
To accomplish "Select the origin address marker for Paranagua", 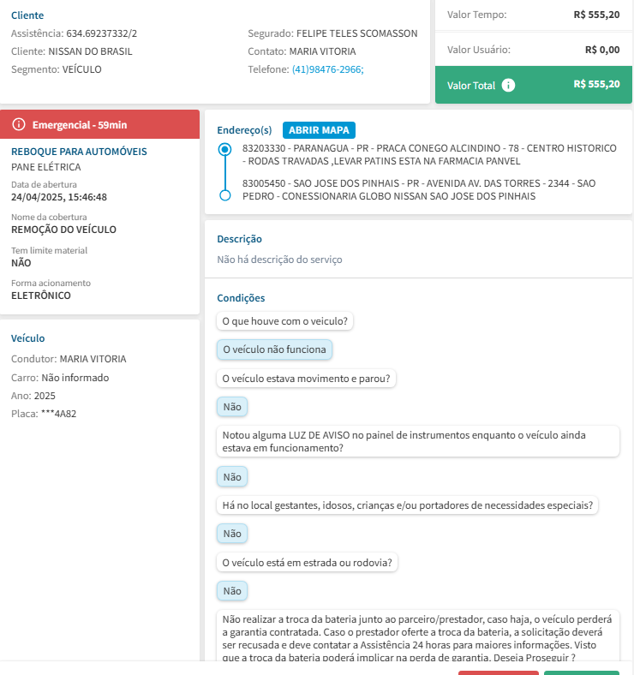I will 225,149.
